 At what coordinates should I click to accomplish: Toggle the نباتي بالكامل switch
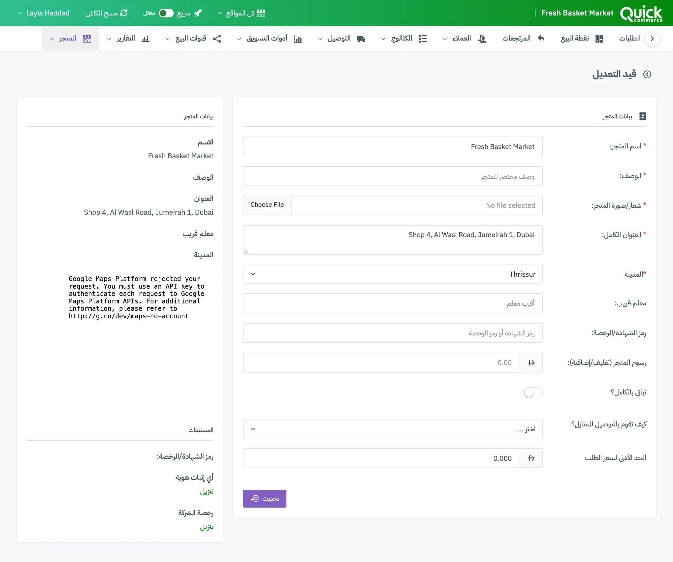(x=533, y=392)
